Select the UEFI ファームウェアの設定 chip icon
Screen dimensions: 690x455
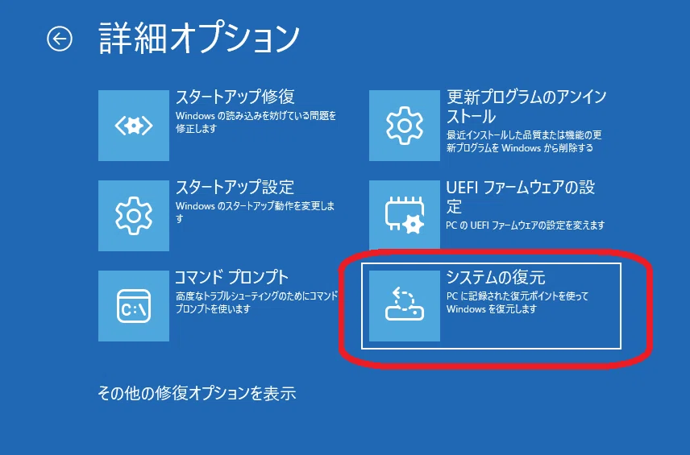click(405, 214)
